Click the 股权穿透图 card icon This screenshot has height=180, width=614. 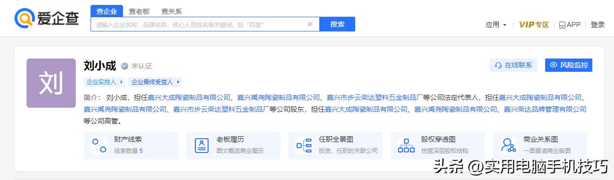(x=406, y=145)
